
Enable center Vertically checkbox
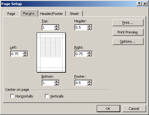[x=47, y=96]
